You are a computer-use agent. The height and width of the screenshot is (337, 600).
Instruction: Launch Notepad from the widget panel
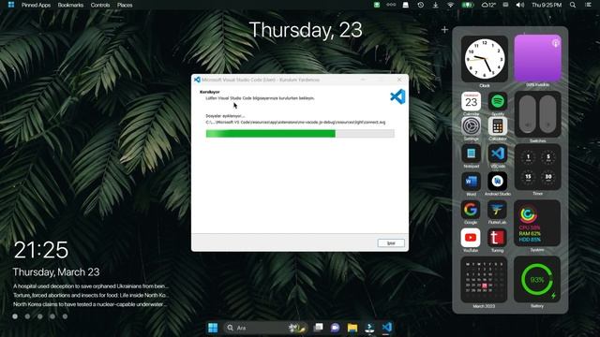pyautogui.click(x=471, y=154)
